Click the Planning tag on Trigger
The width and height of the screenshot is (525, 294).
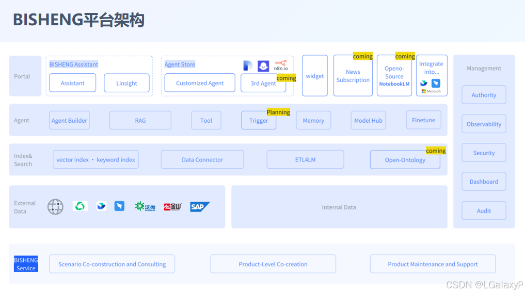(x=278, y=112)
